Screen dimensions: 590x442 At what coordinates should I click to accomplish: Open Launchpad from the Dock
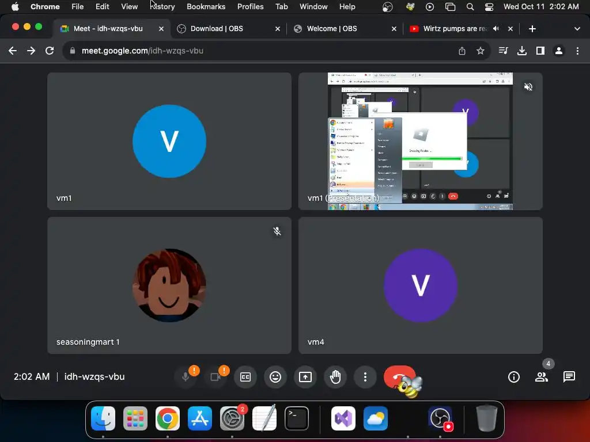tap(135, 418)
